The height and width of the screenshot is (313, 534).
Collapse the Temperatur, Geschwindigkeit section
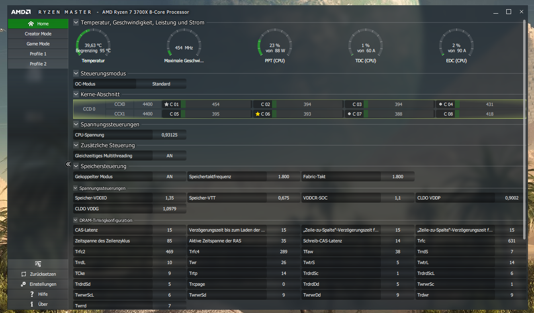76,23
